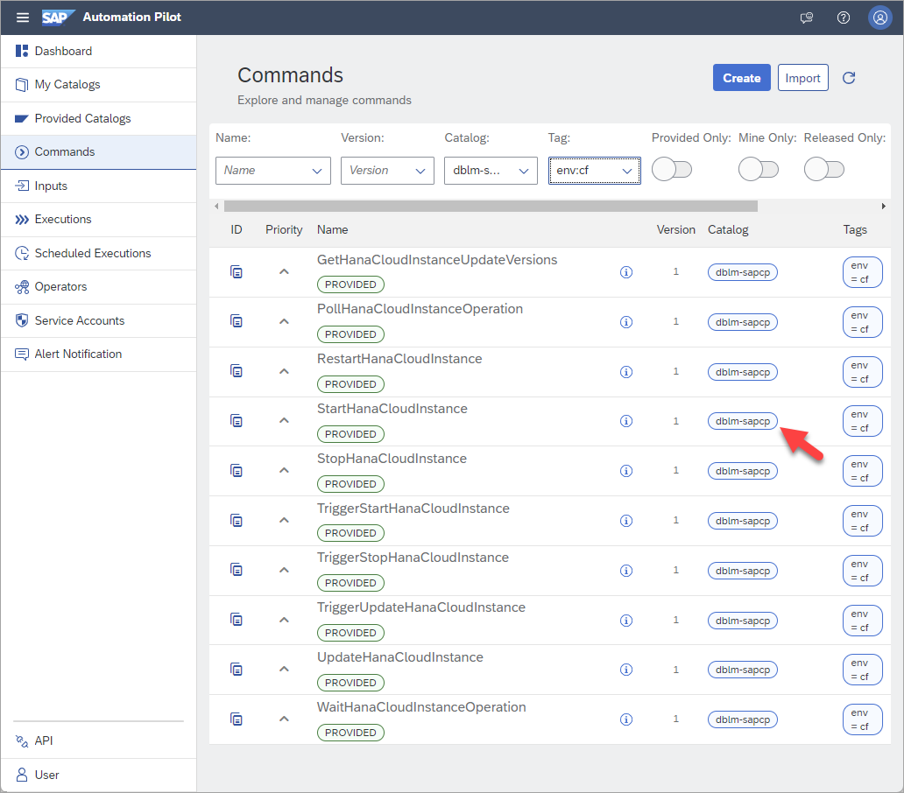Open Provided Catalogs in sidebar
This screenshot has height=793, width=904.
[x=99, y=119]
